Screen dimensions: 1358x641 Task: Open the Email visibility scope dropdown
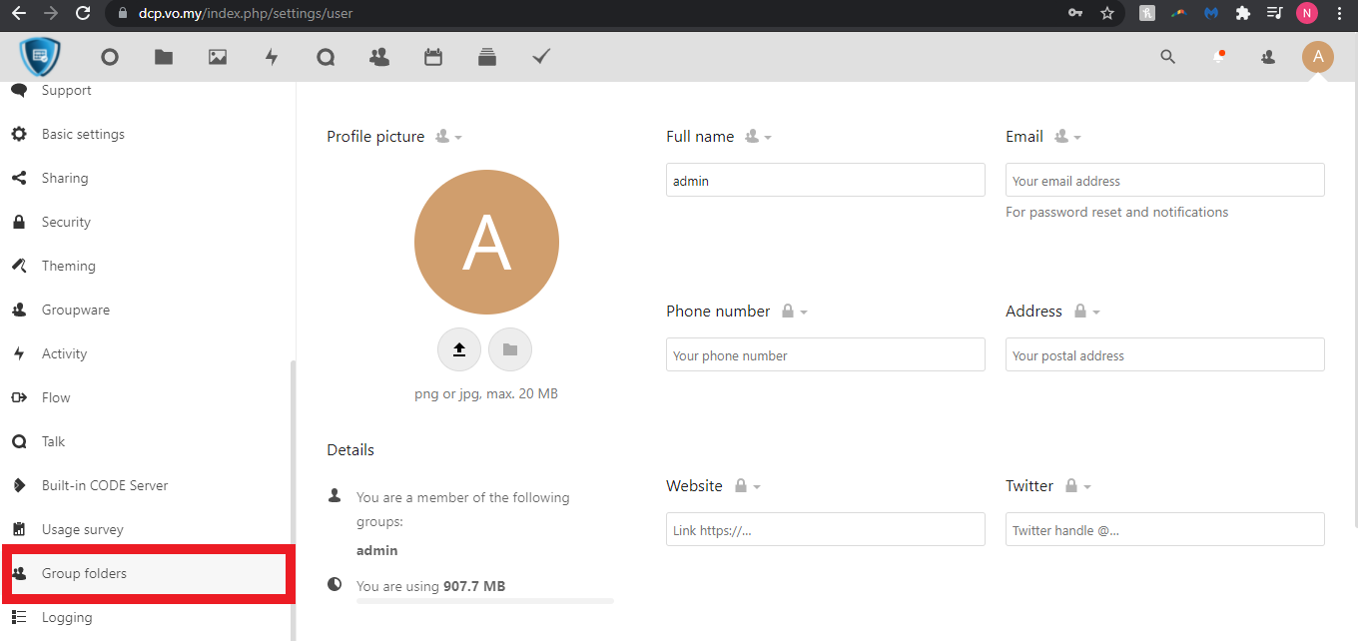pos(1067,137)
